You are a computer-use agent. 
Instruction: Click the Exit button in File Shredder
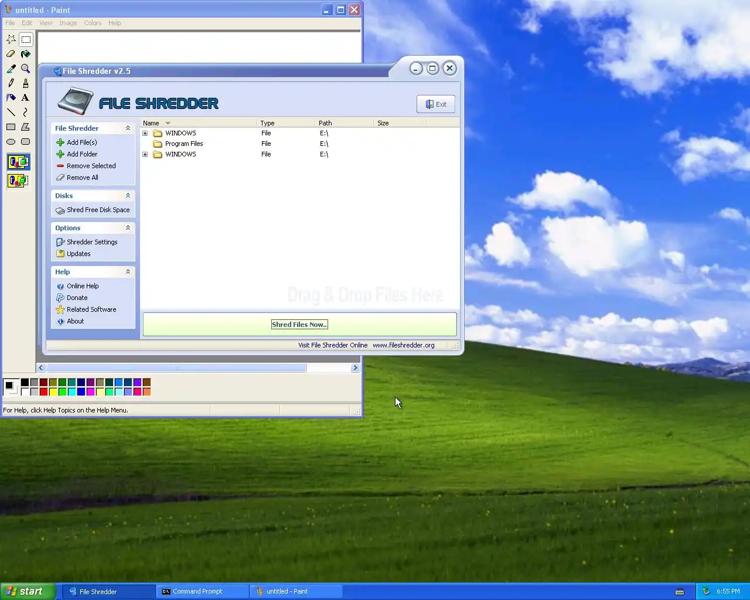coord(436,104)
